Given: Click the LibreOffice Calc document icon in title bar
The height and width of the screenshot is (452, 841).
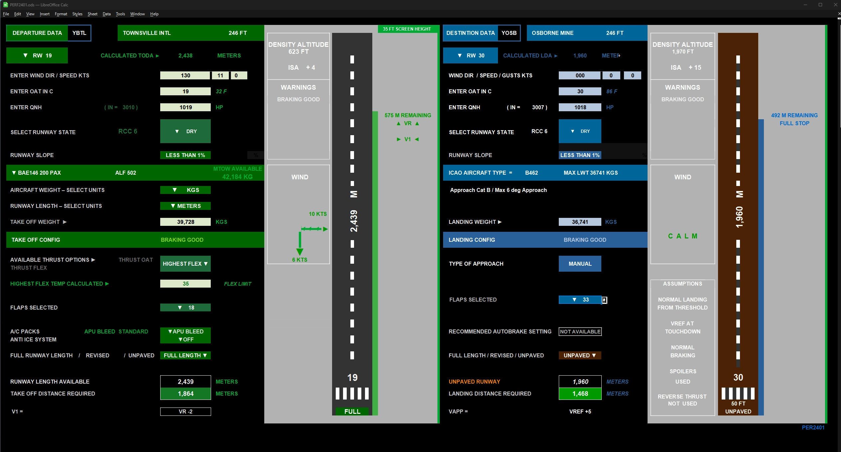Looking at the screenshot, I should click(5, 5).
